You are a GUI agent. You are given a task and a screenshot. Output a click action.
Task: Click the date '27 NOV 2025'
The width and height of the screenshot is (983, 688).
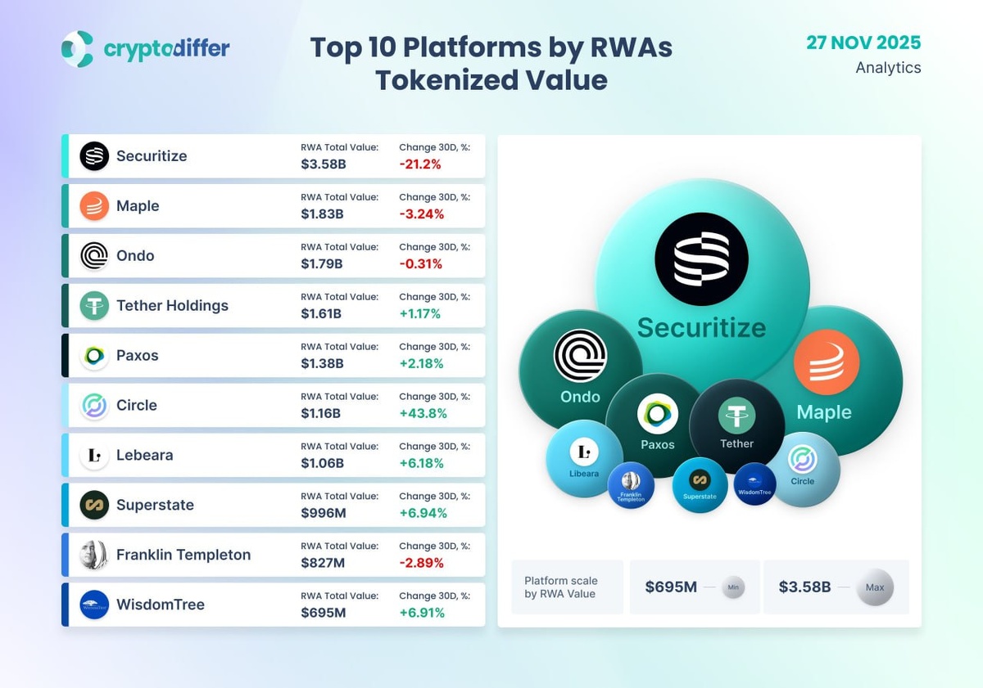[x=863, y=43]
